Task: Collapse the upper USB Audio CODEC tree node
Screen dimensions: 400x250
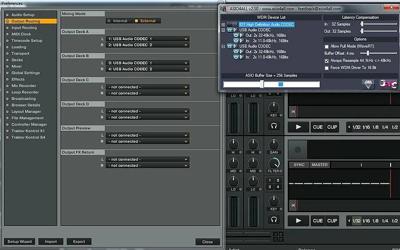Action: [x=223, y=30]
